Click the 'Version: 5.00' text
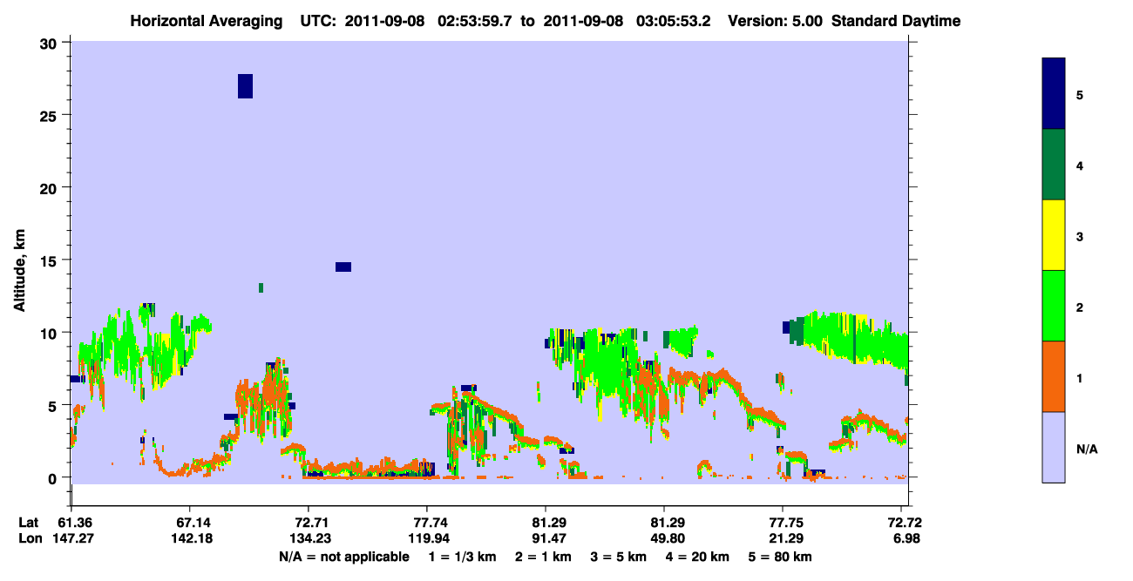 point(774,21)
